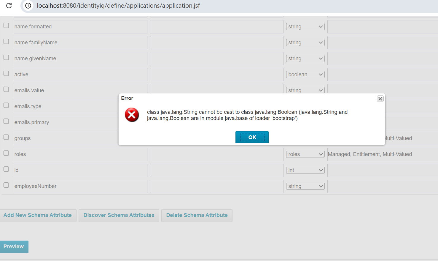Viewport: 438px width, 261px height.
Task: Click the id attribute description field
Action: [x=217, y=170]
